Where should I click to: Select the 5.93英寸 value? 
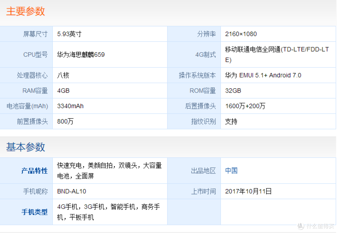(x=69, y=34)
